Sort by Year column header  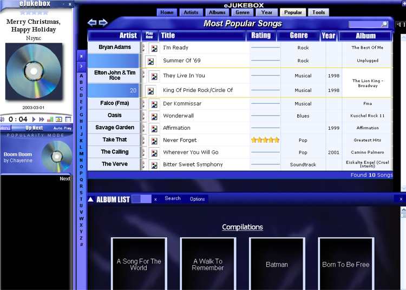point(329,36)
